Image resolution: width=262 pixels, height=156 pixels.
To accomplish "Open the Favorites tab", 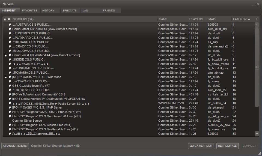I will [x=30, y=11].
